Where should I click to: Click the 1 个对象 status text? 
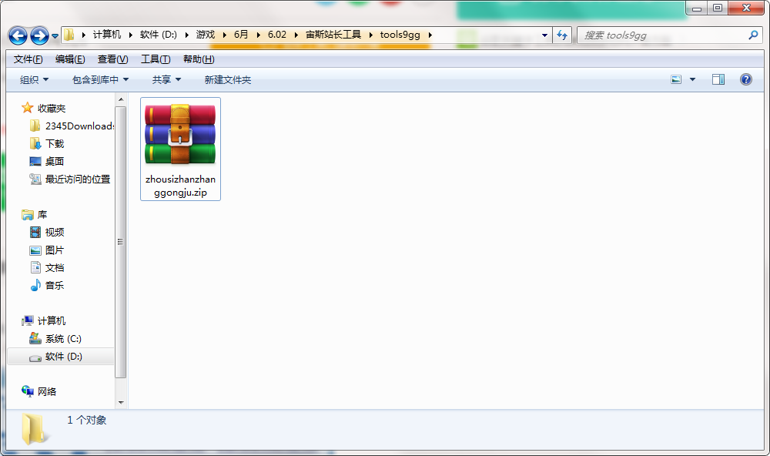87,420
